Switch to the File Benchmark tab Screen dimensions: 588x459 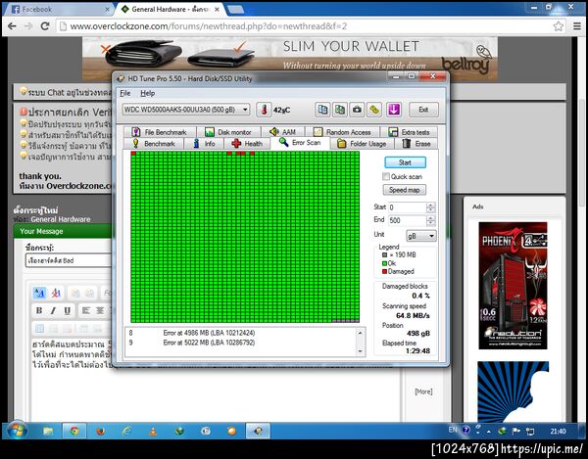click(x=159, y=132)
